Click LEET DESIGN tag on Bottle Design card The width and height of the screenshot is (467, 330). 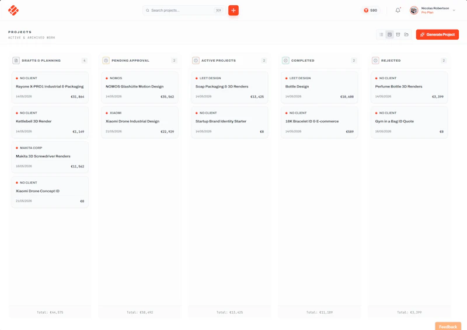pyautogui.click(x=300, y=78)
